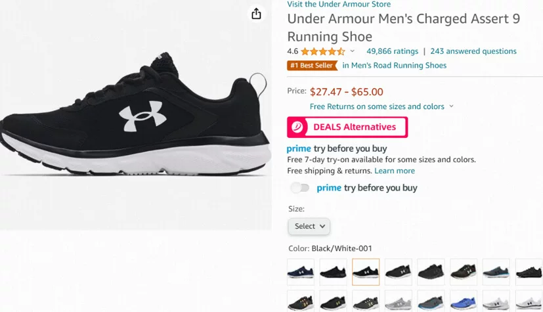Select the navy blue shoe color swatch
This screenshot has width=543, height=312.
point(301,271)
